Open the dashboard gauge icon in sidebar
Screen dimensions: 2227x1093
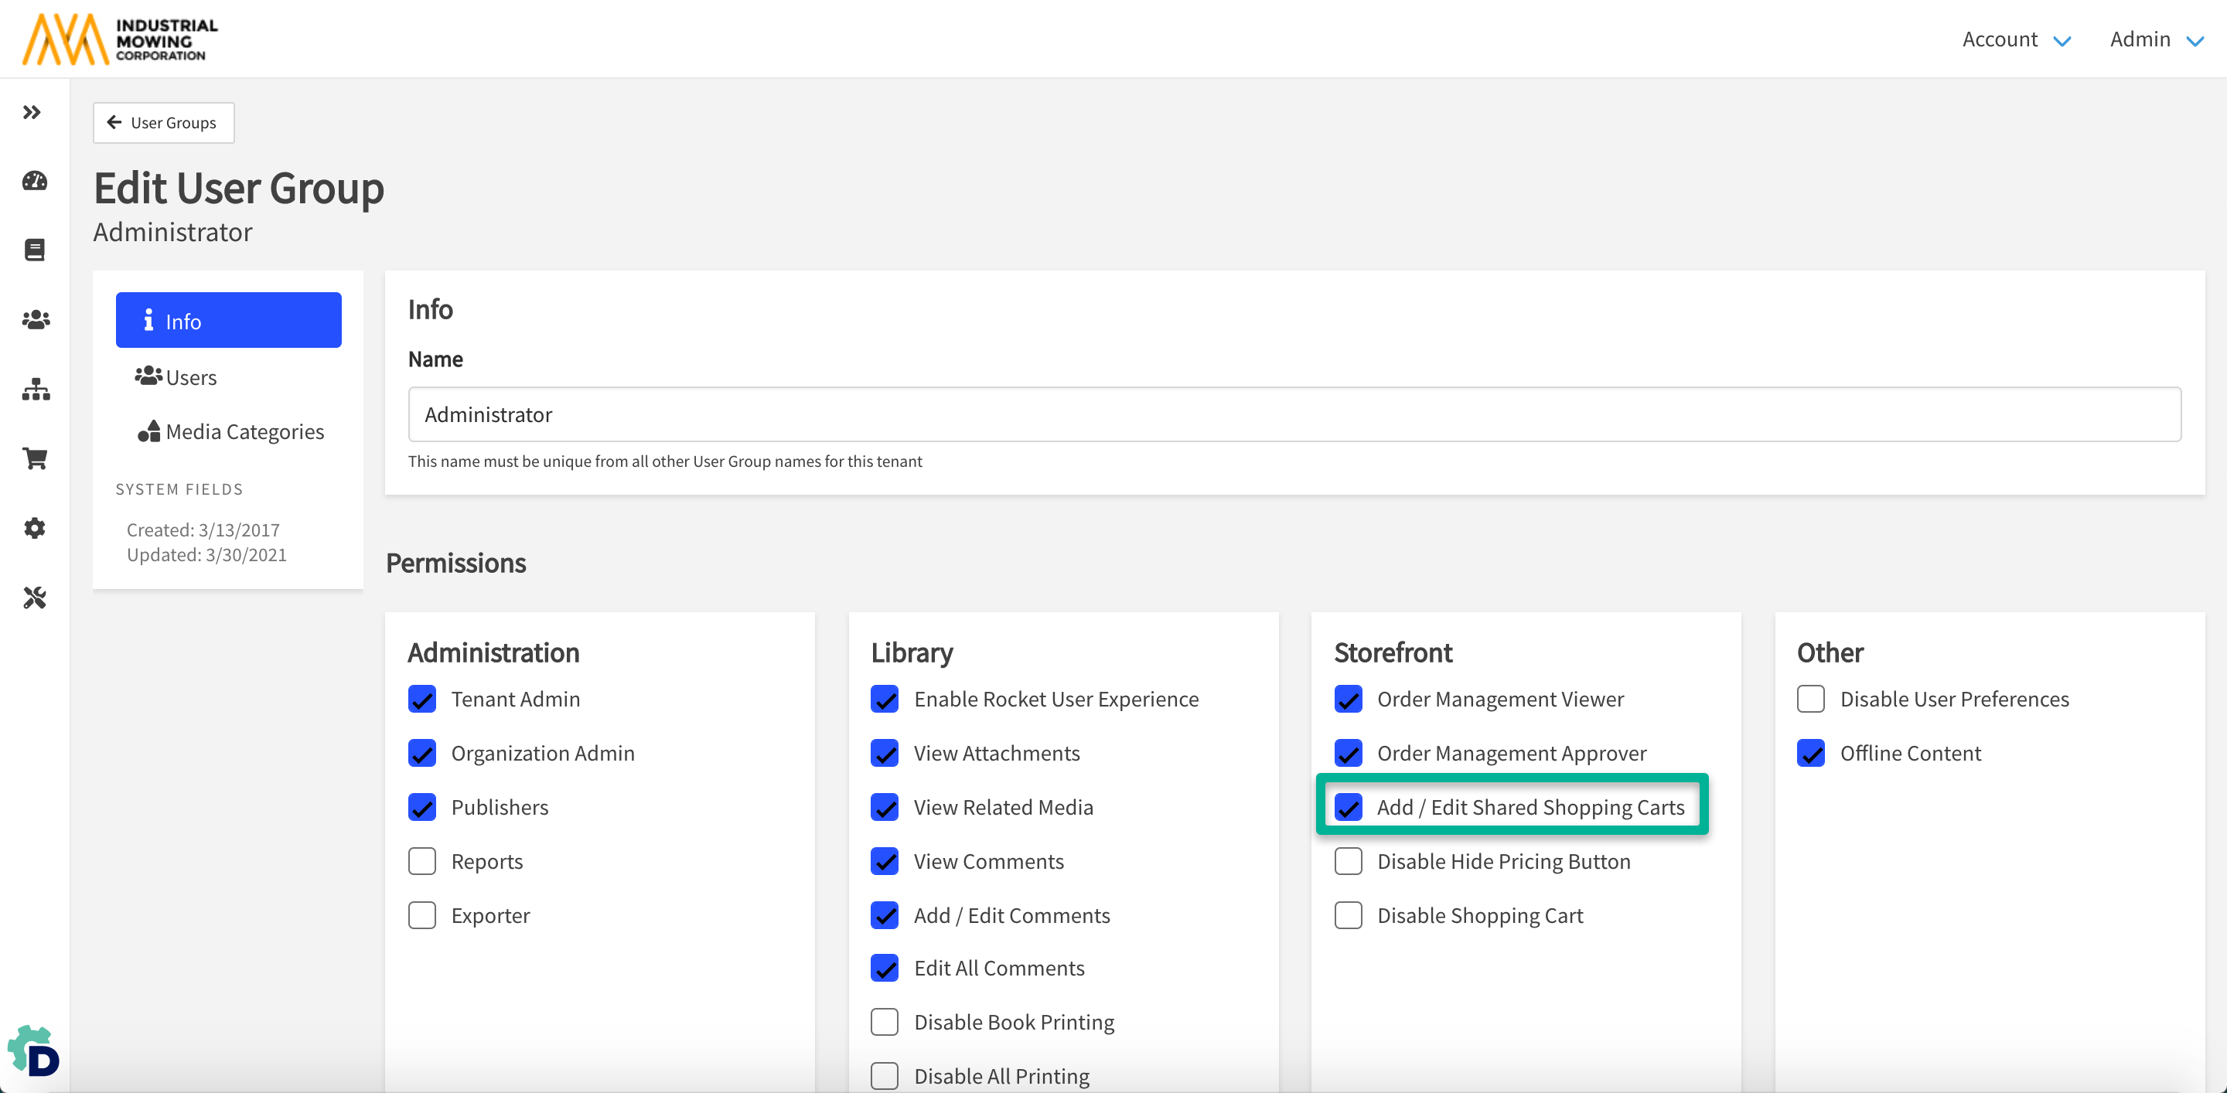(35, 181)
